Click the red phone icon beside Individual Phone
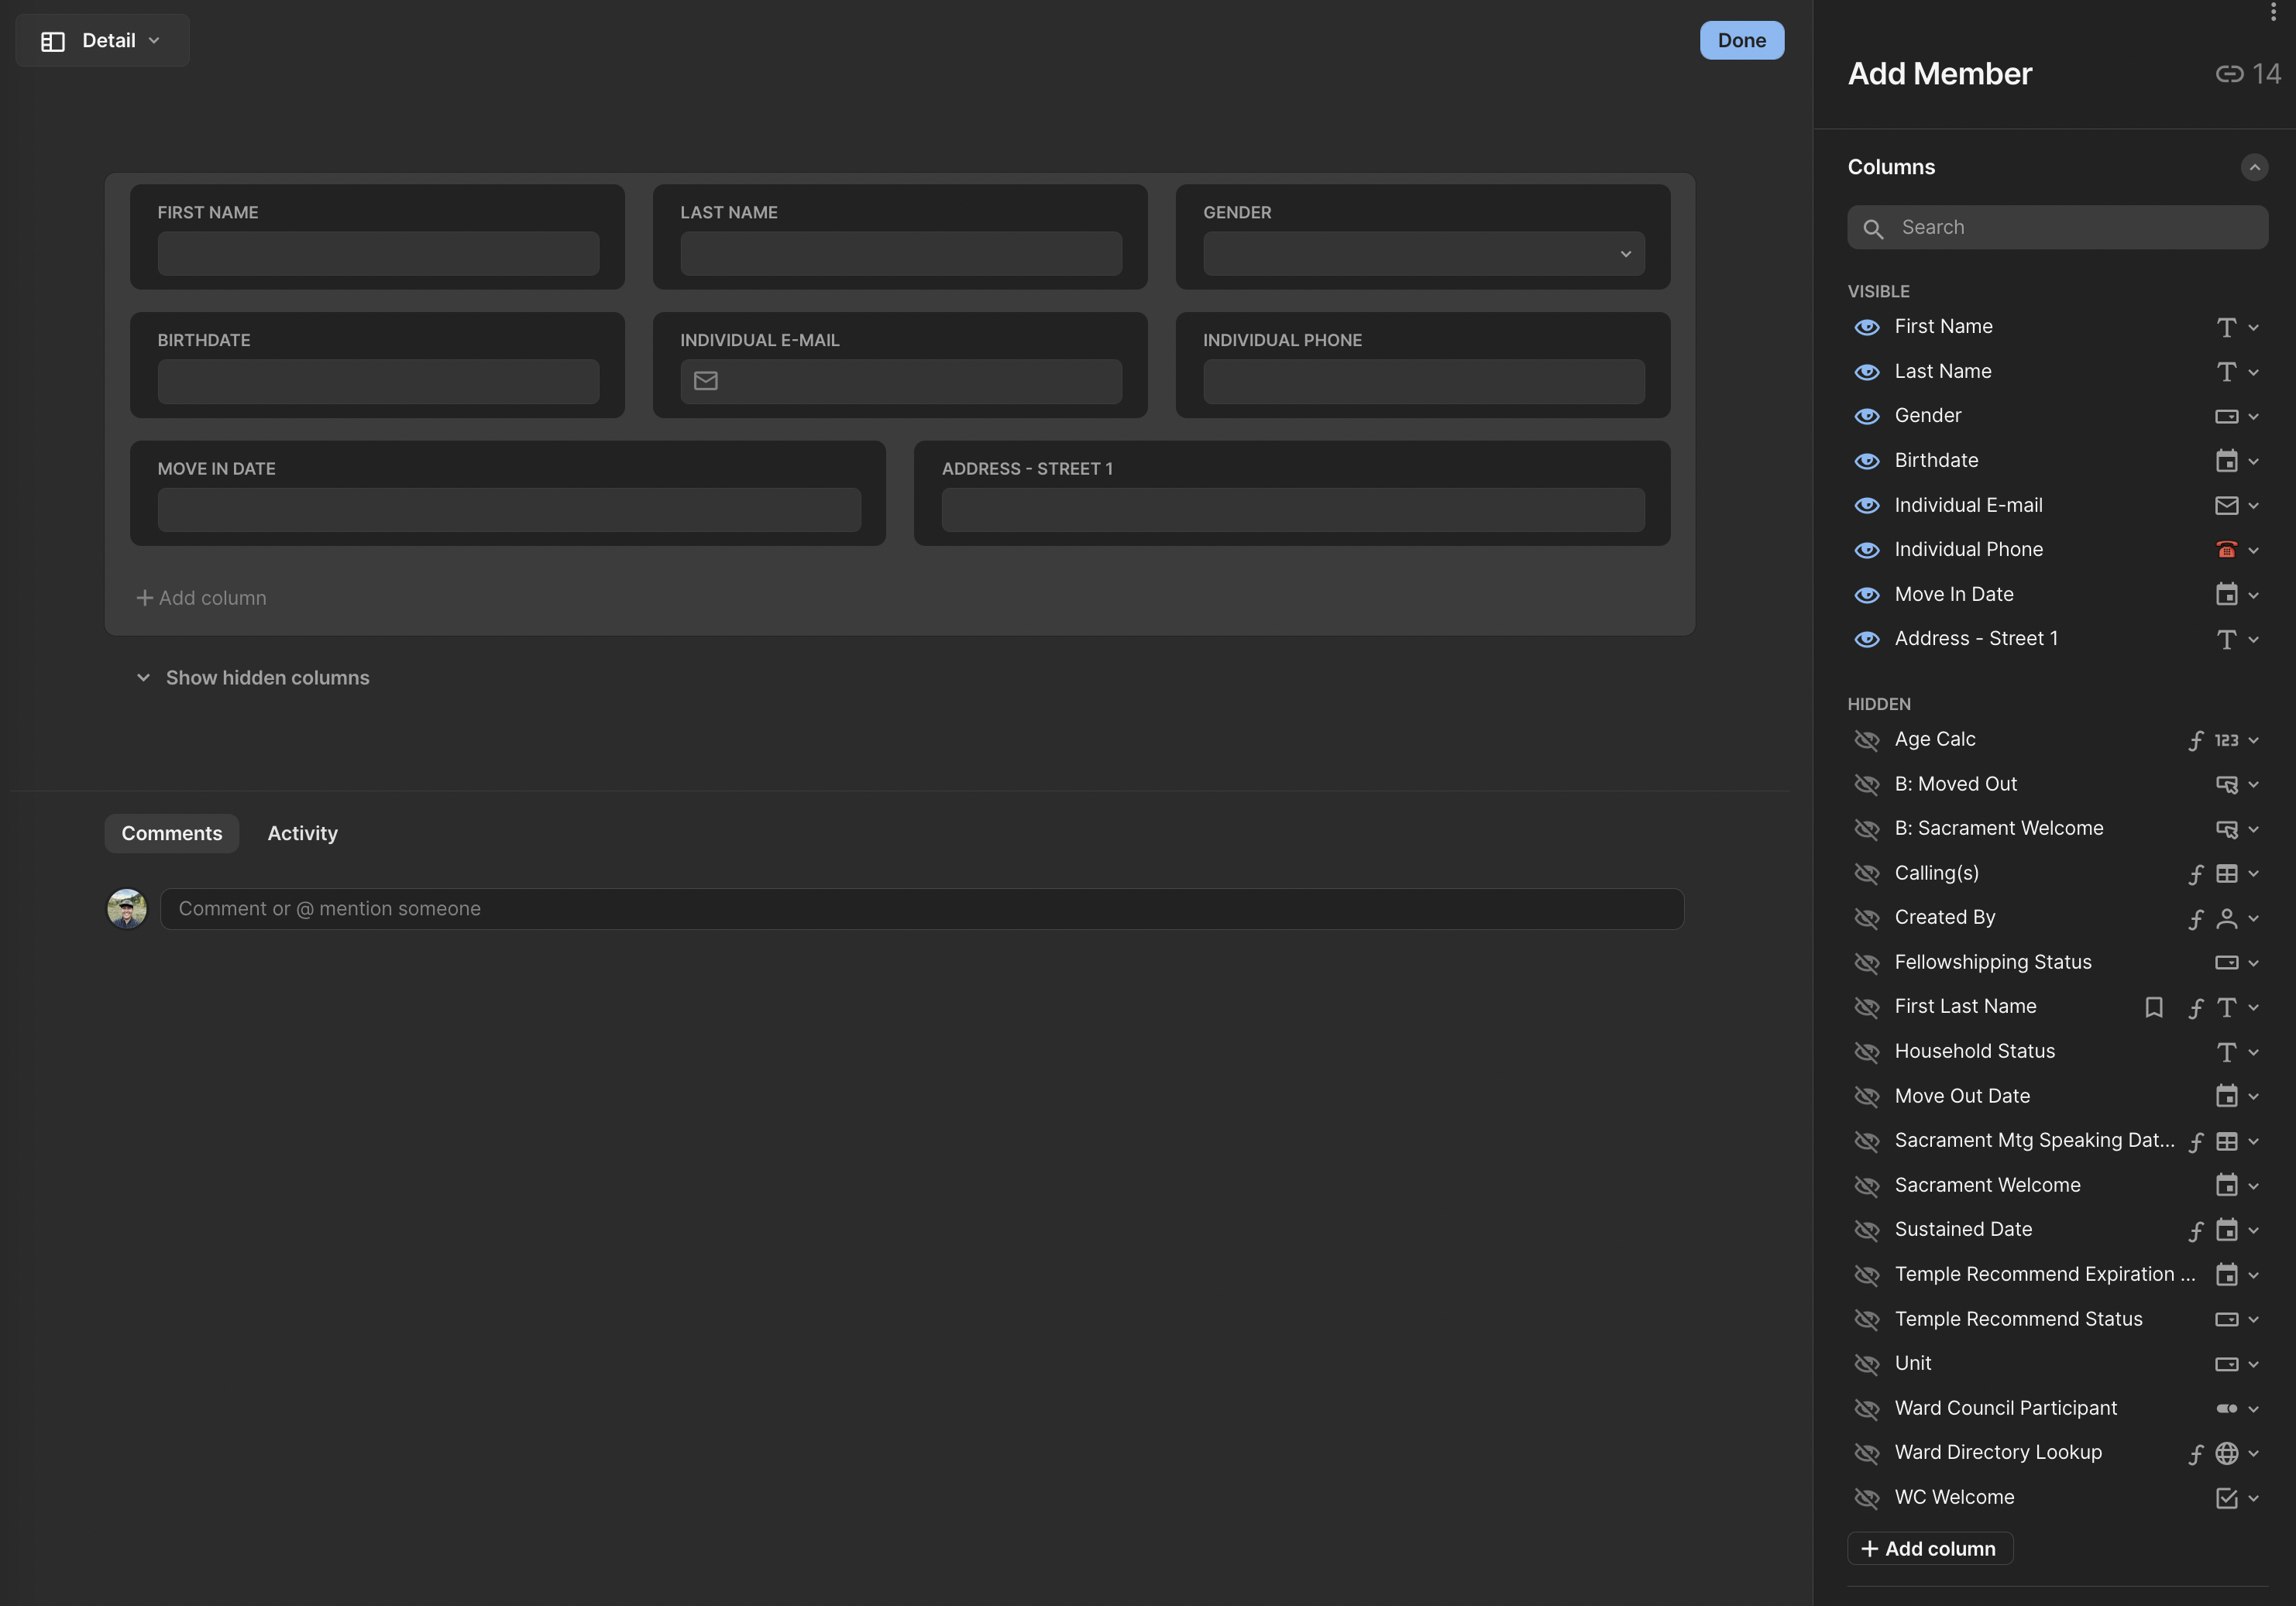 (2226, 550)
